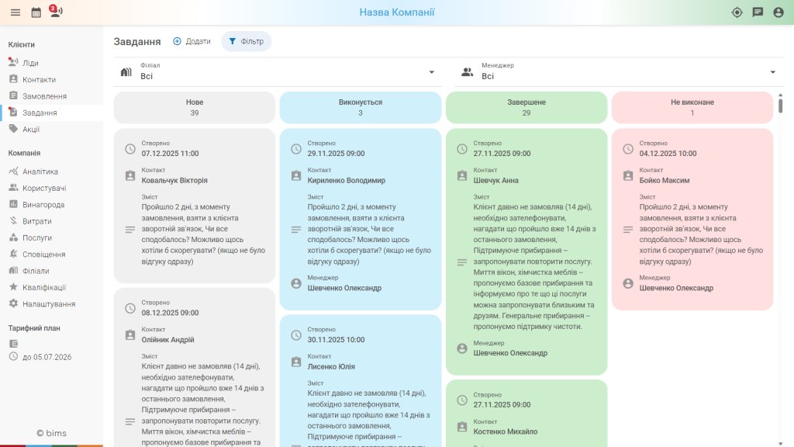Open the Менеджер dropdown

click(x=619, y=72)
